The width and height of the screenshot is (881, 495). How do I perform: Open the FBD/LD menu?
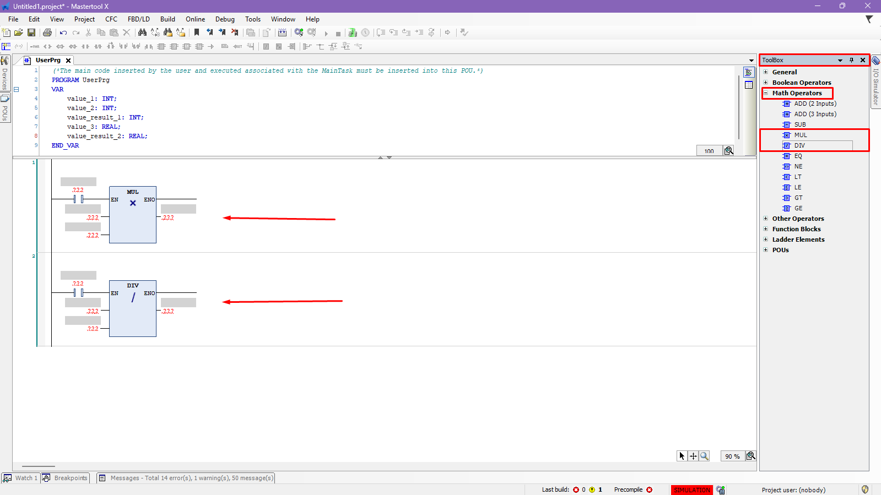(x=138, y=19)
